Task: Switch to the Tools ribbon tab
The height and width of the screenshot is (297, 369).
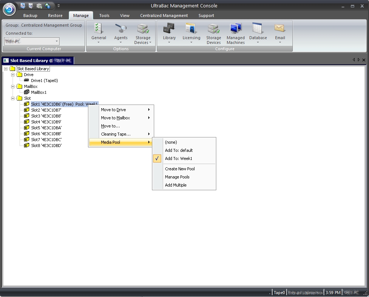Action: 104,16
